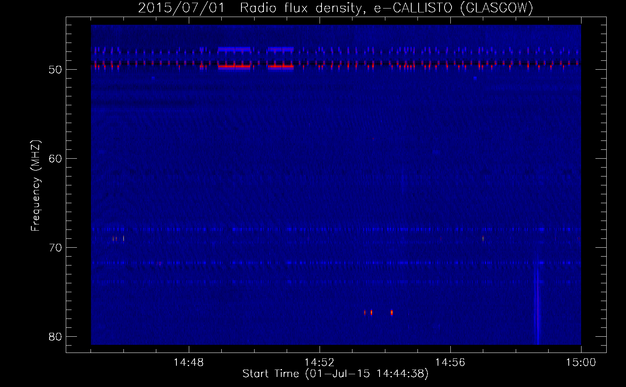Screen dimensions: 626x387
Task: Select the 14:56 time tick label
Action: (x=450, y=363)
